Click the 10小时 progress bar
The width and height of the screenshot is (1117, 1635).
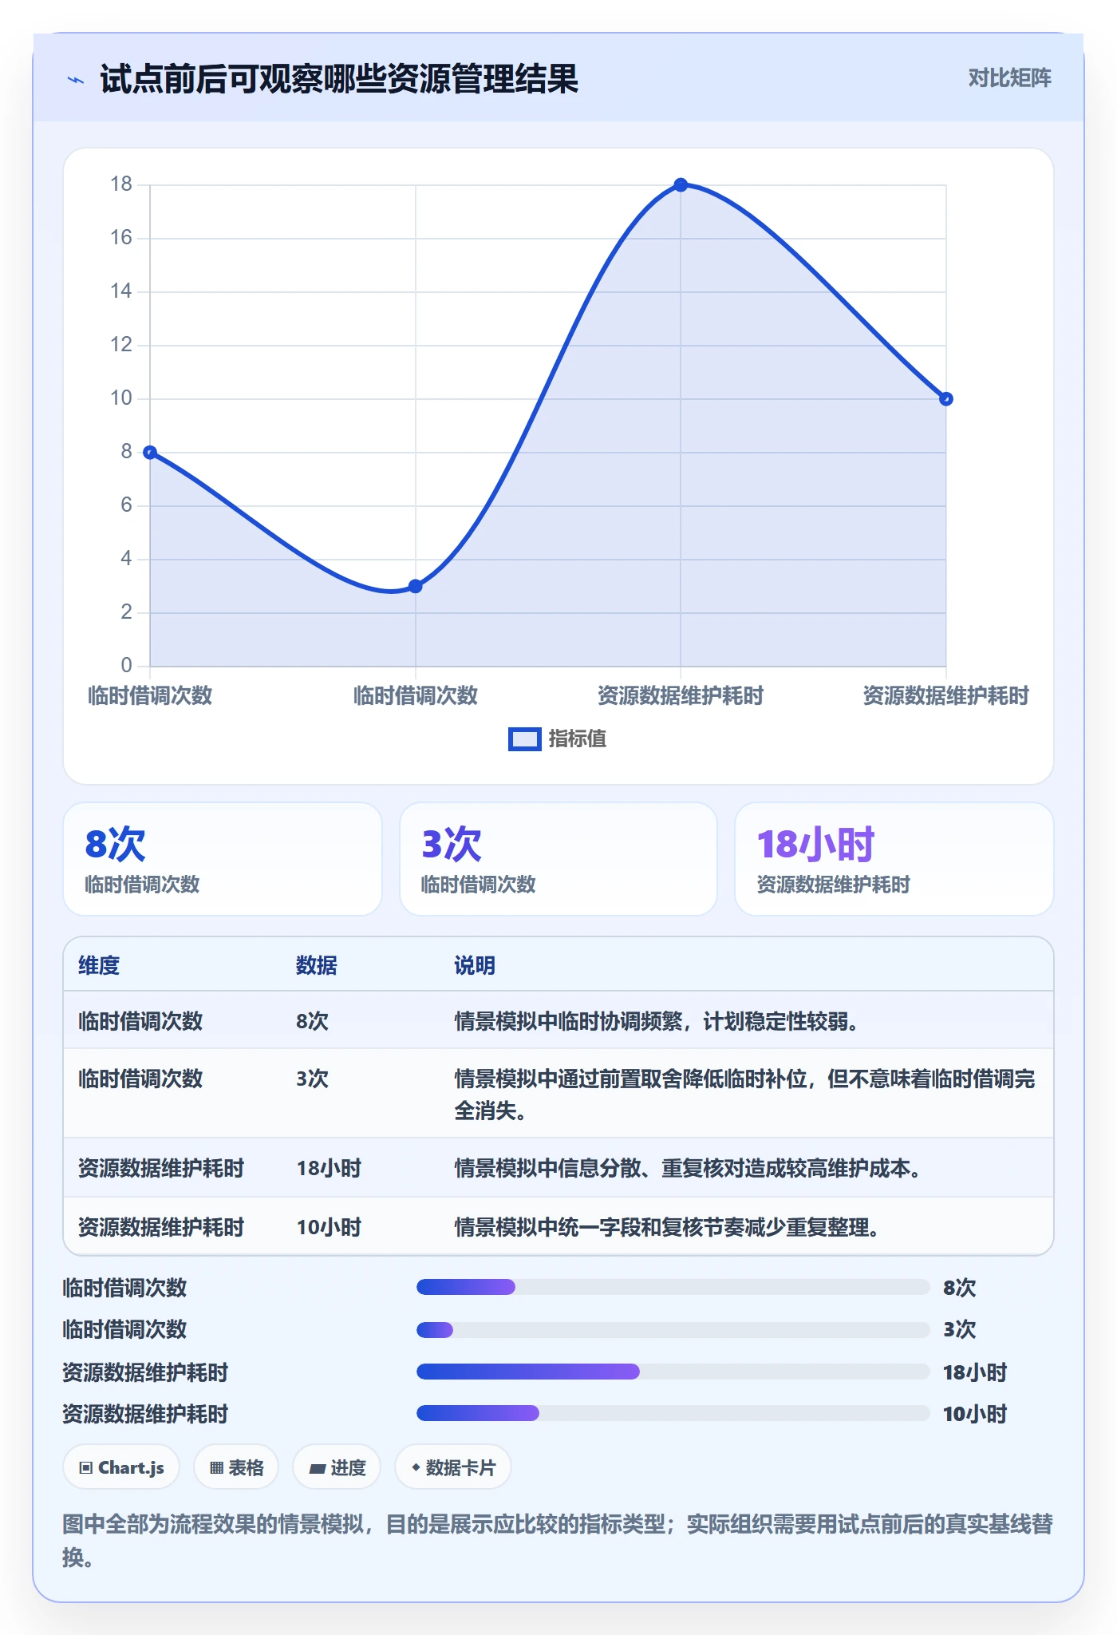pyautogui.click(x=673, y=1413)
